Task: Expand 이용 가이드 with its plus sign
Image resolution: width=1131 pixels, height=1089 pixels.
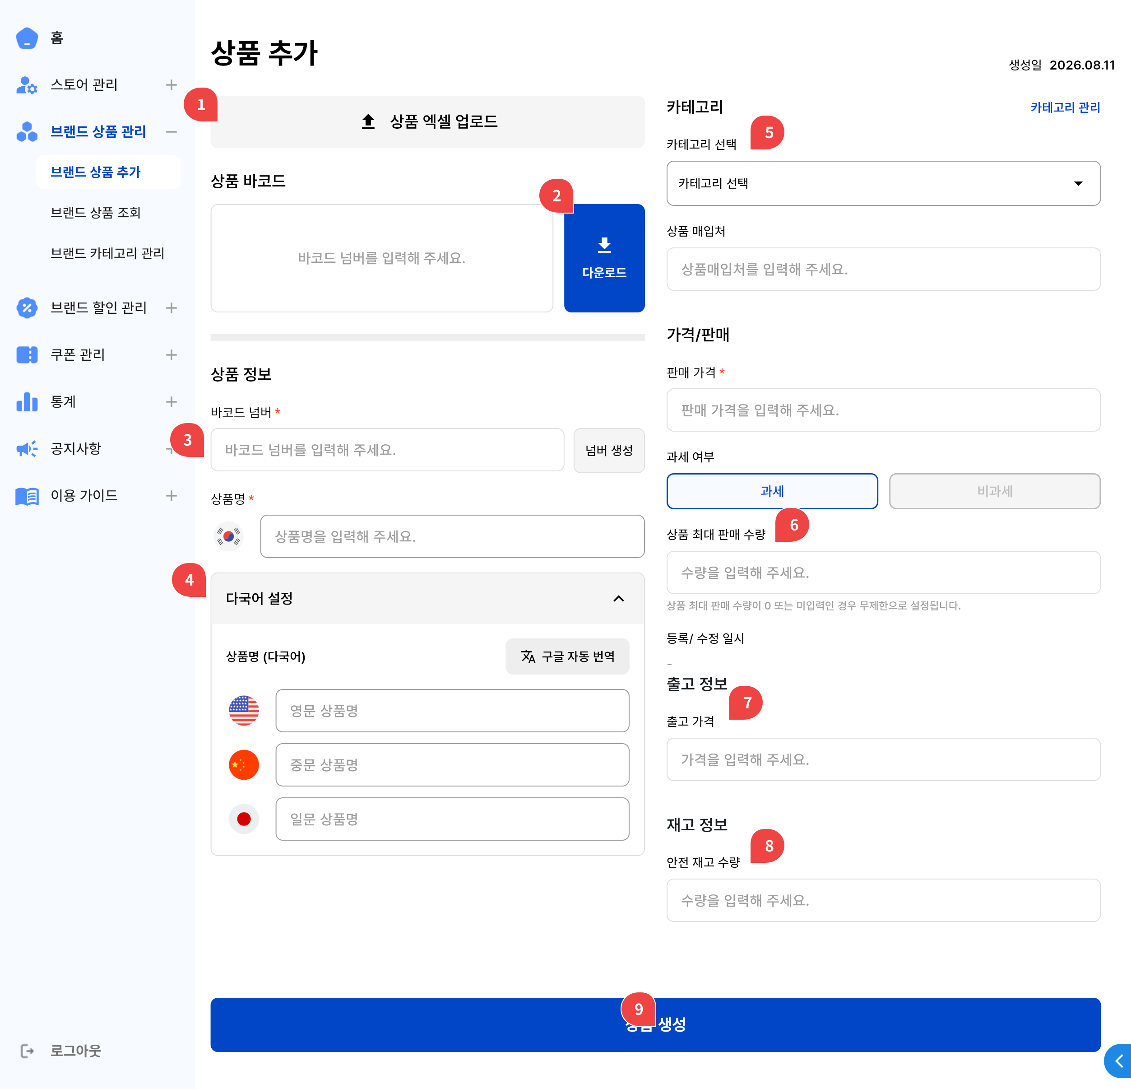Action: [x=172, y=495]
